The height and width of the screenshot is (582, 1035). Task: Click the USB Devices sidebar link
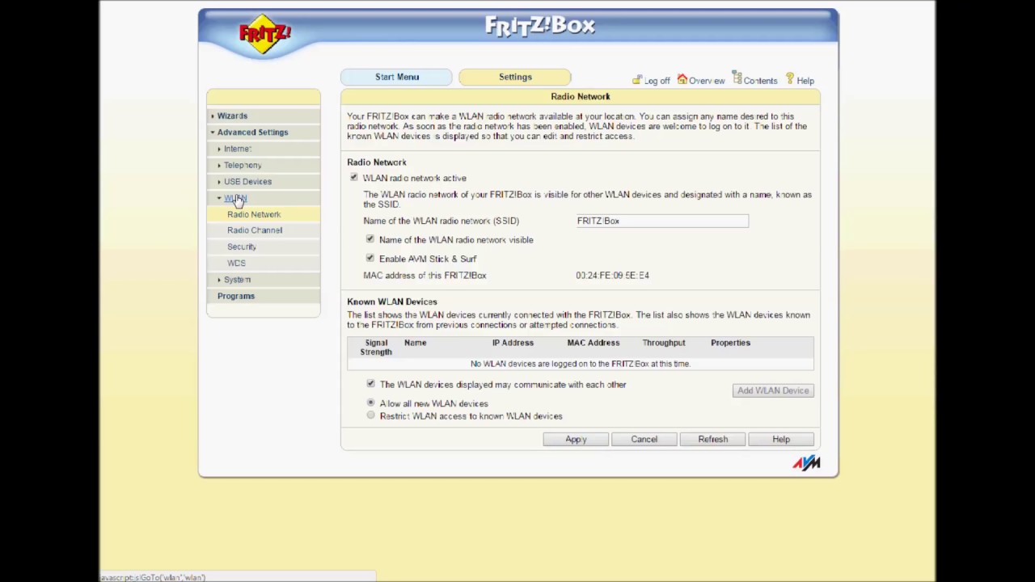(247, 182)
